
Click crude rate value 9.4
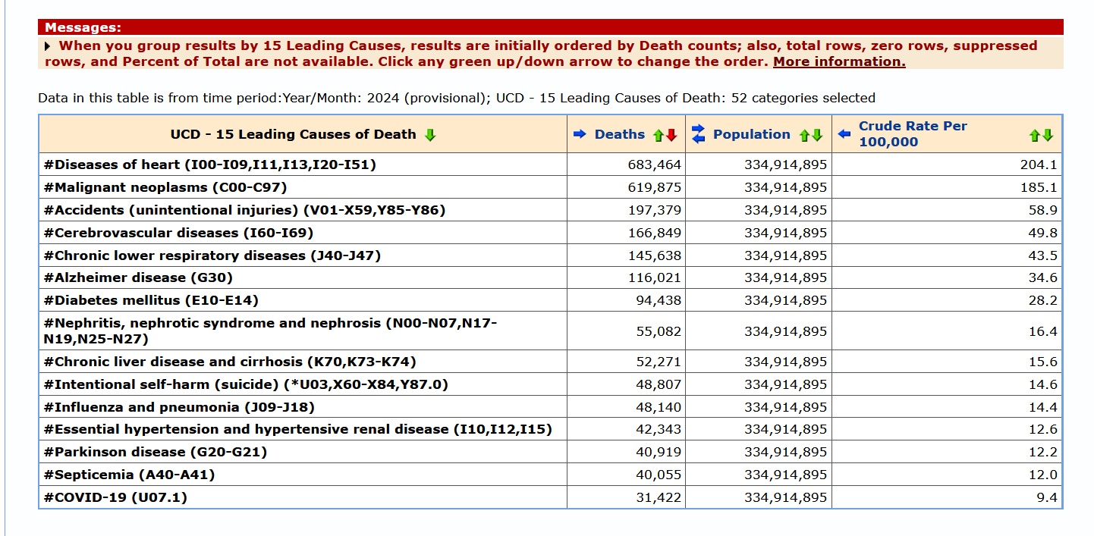point(1046,497)
